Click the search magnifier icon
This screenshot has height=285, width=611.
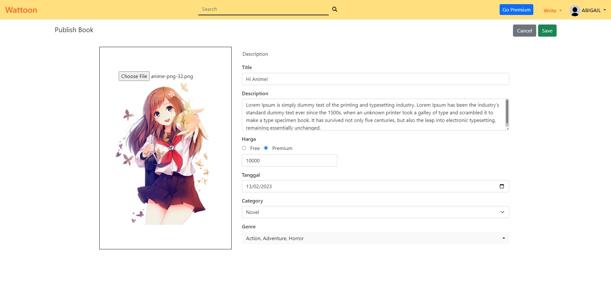[x=334, y=9]
